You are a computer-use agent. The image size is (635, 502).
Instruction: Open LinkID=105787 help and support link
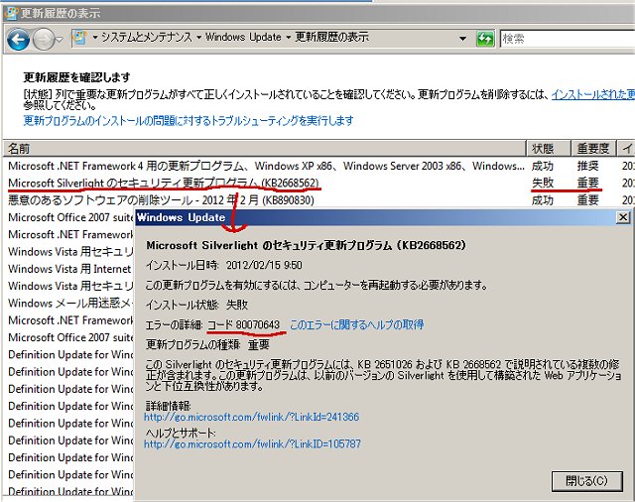point(252,444)
